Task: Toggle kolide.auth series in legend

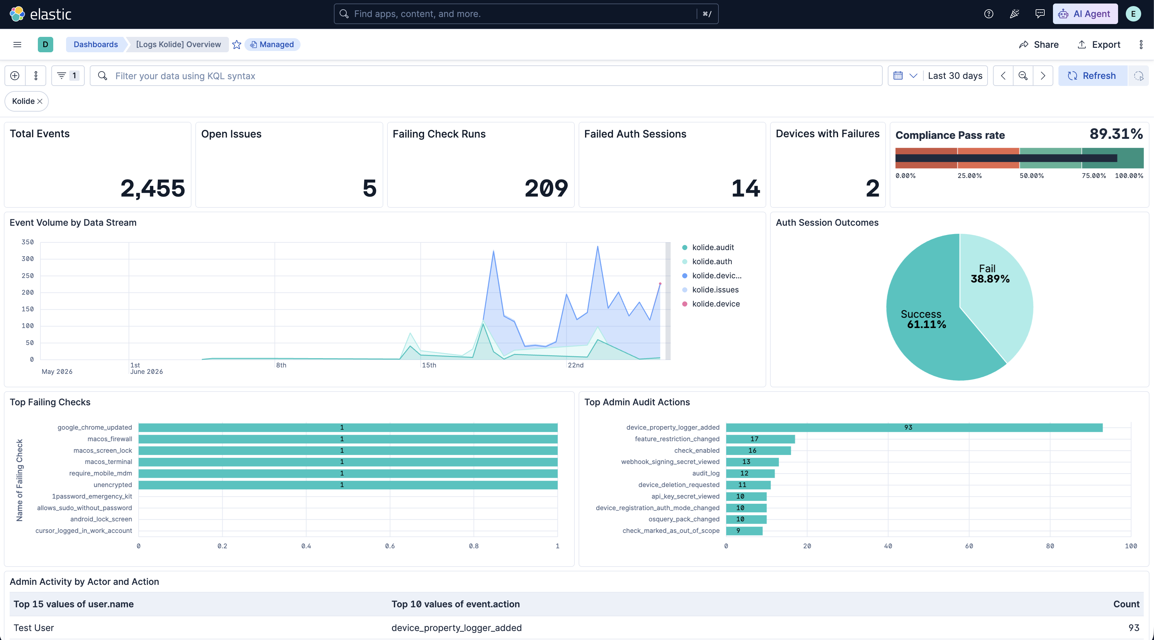Action: pyautogui.click(x=712, y=262)
